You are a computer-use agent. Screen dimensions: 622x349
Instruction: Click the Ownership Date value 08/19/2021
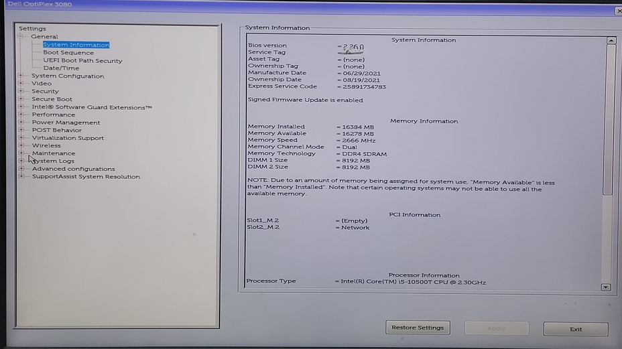point(361,80)
